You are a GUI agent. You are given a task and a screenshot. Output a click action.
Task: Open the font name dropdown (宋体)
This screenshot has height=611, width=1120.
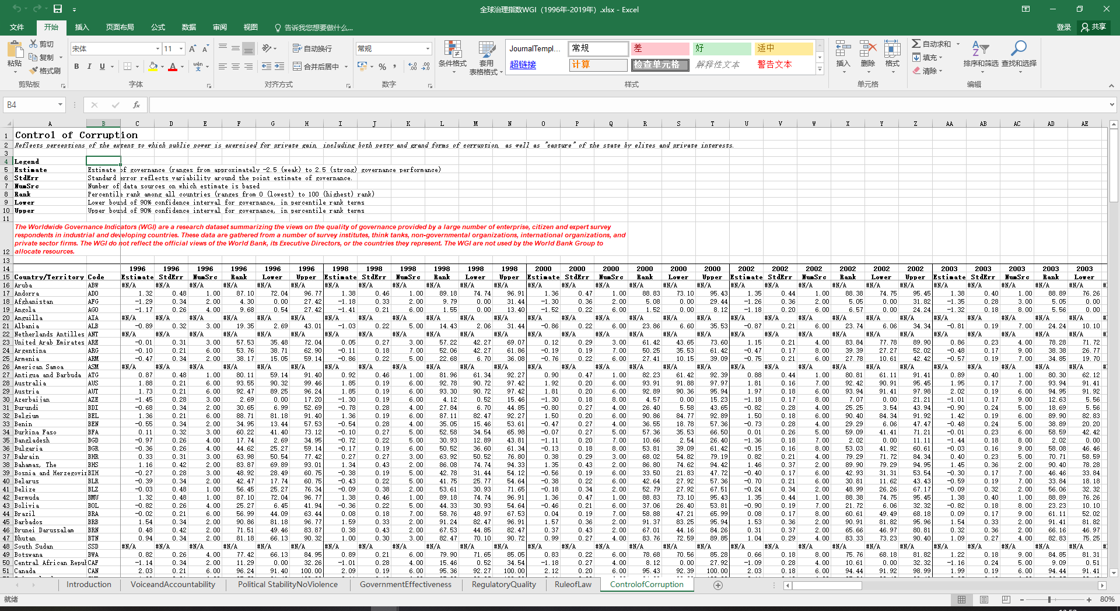tap(157, 49)
